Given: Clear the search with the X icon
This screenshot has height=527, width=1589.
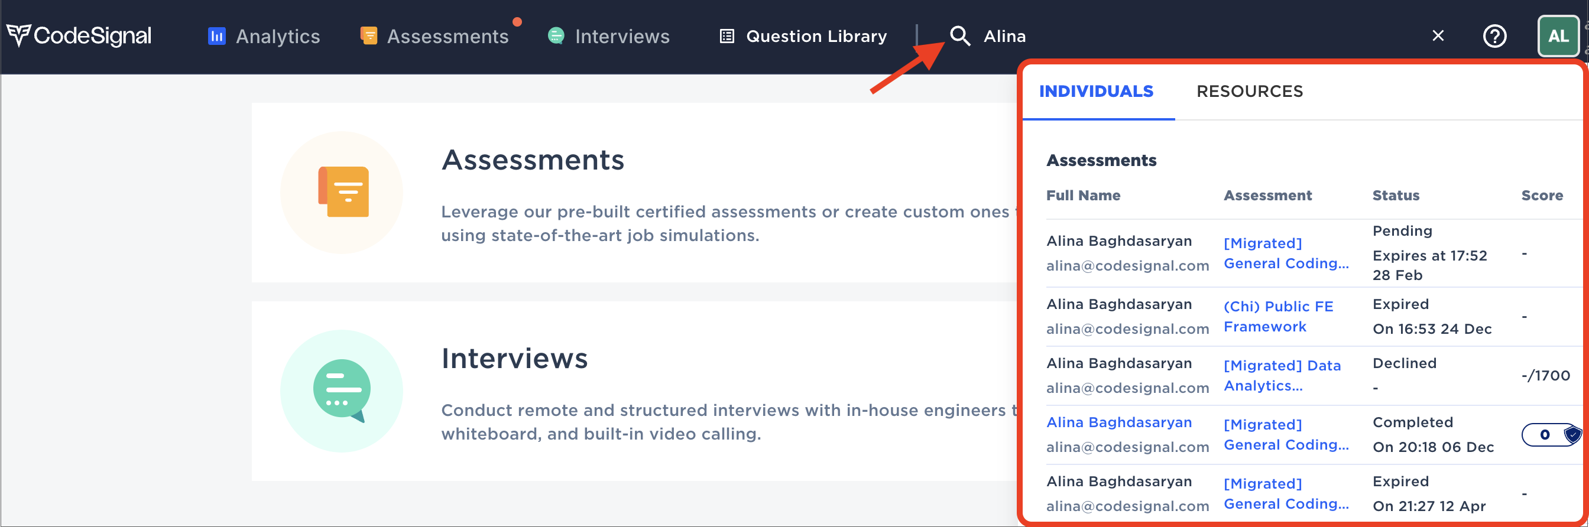Looking at the screenshot, I should 1438,36.
